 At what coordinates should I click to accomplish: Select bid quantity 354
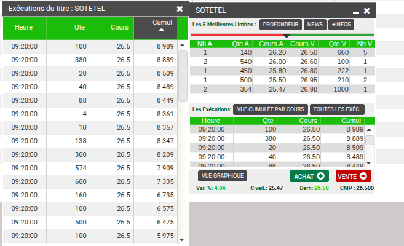(x=245, y=89)
